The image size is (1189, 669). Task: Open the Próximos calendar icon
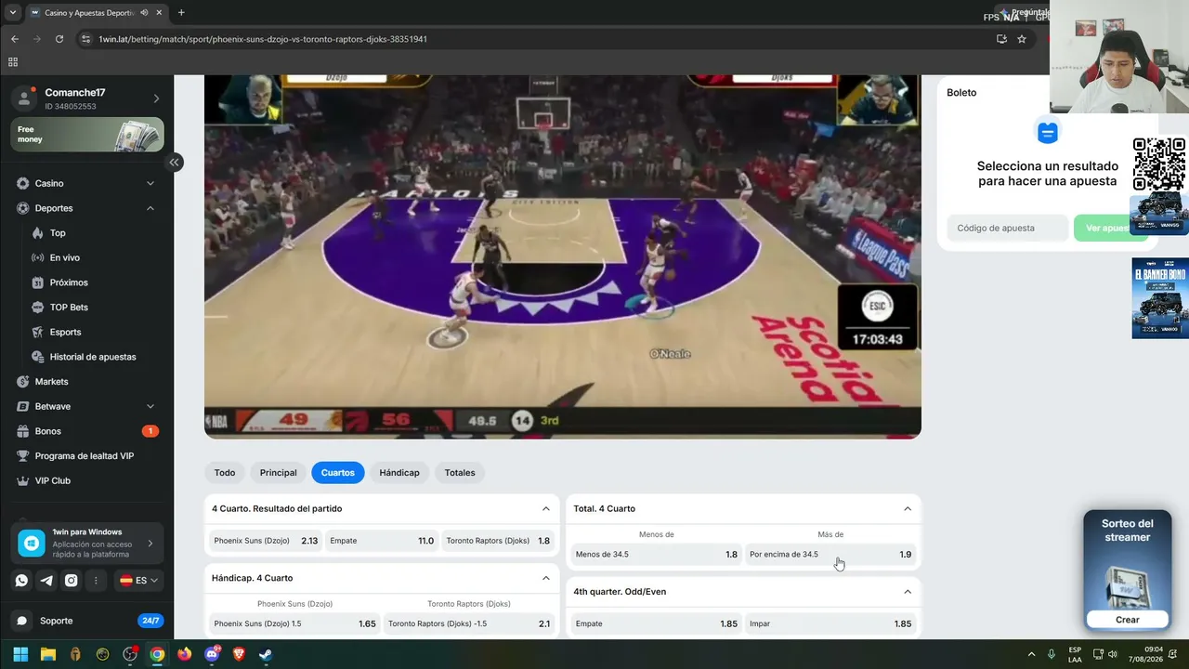coord(38,282)
